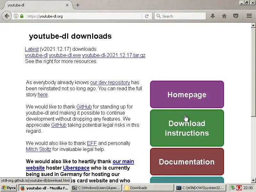Open the our main website link
This screenshot has height=192, width=256.
[80, 165]
